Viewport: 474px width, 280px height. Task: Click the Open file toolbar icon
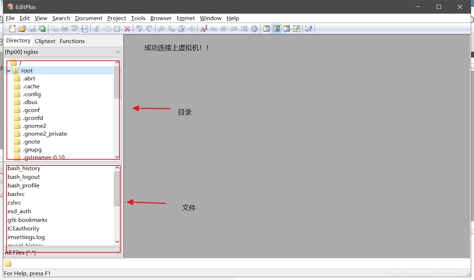pyautogui.click(x=22, y=29)
